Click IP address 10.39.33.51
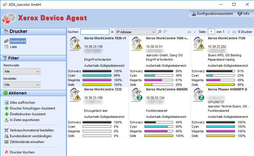The width and height of the screenshot is (254, 156). (x=154, y=47)
